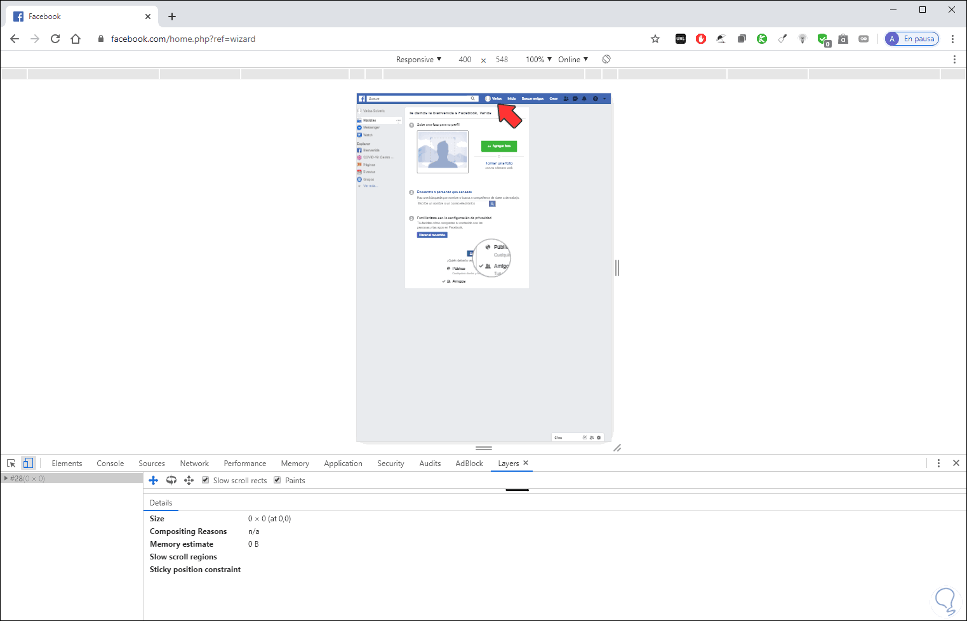Click the green K extension icon
This screenshot has height=621, width=967.
(x=762, y=39)
